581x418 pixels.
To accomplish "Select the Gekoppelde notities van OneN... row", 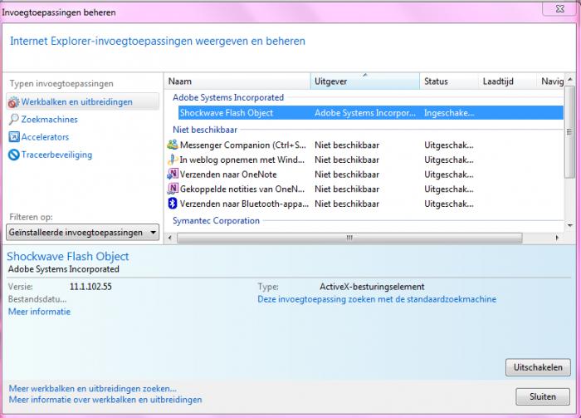I will click(365, 189).
